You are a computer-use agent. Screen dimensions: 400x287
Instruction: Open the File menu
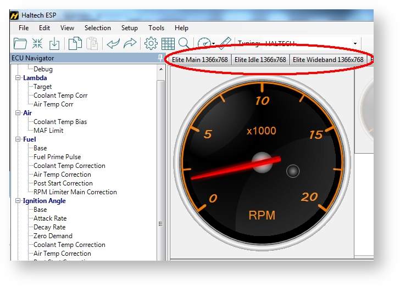[x=24, y=28]
